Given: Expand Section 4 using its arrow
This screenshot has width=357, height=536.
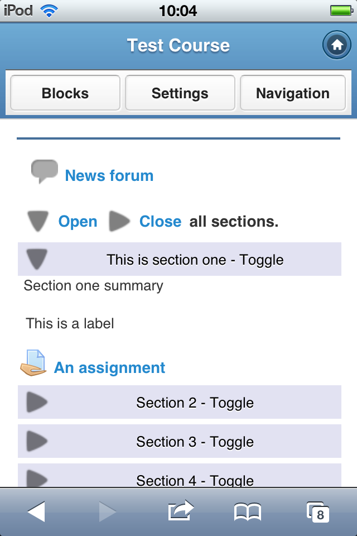Looking at the screenshot, I should [37, 478].
